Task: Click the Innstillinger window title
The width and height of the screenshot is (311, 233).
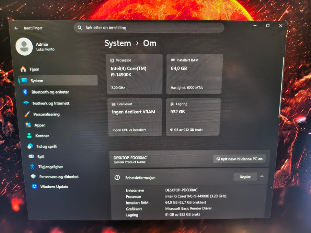Action: [33, 28]
